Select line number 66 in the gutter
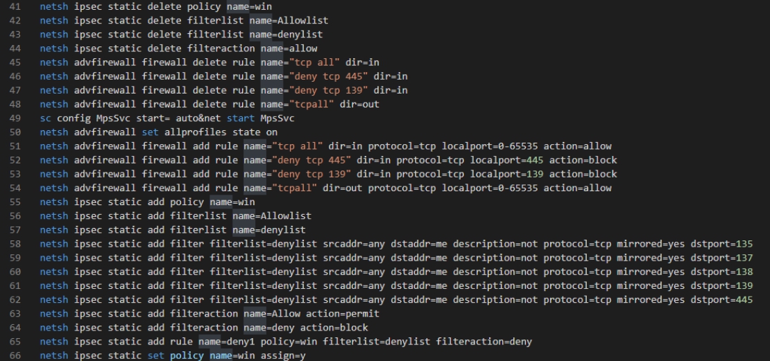The width and height of the screenshot is (770, 361). click(15, 355)
